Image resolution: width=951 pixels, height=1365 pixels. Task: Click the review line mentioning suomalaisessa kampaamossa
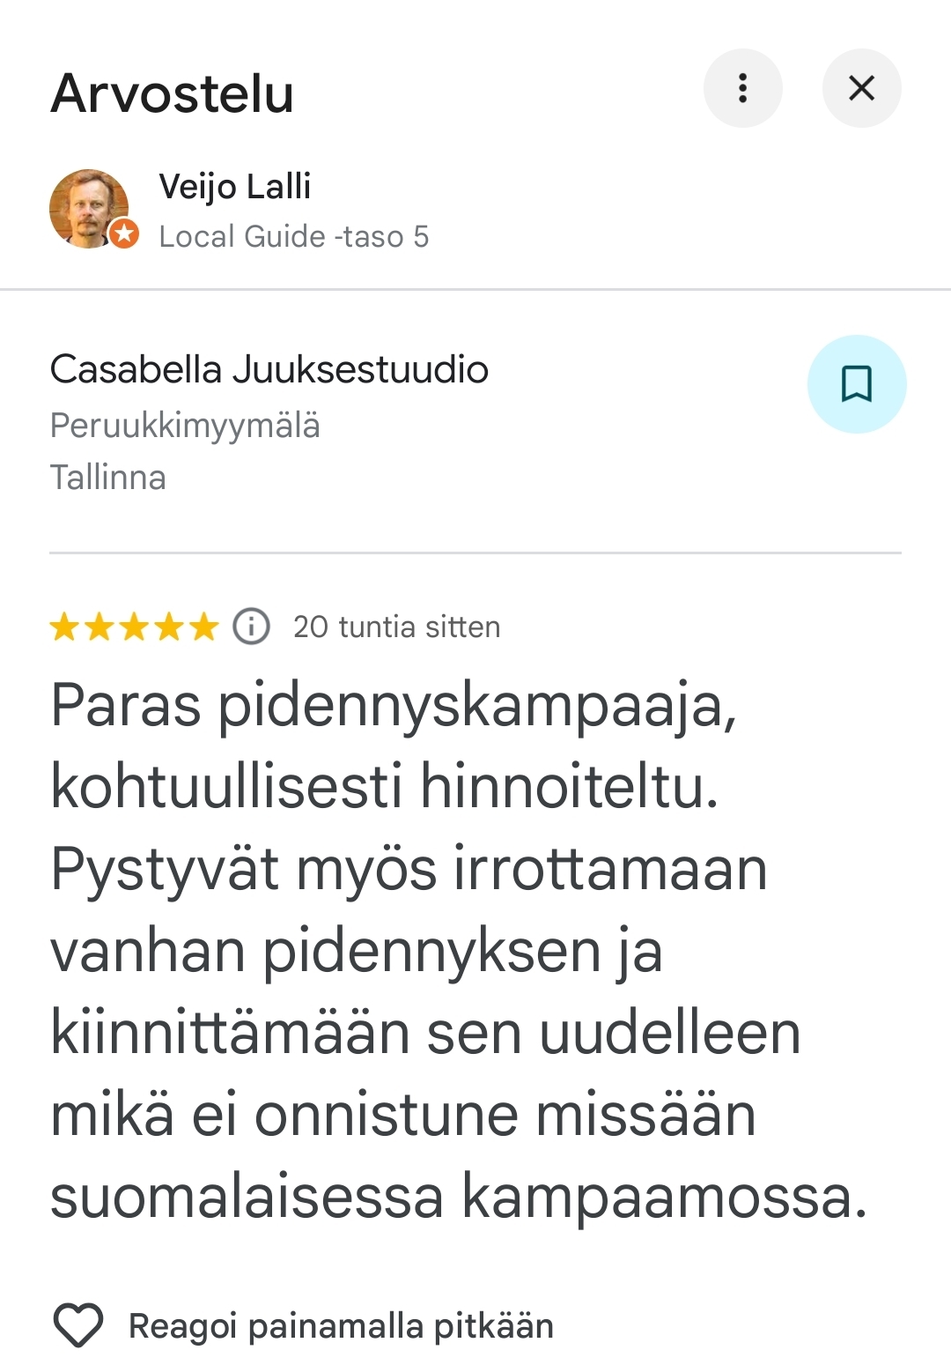tap(458, 1197)
